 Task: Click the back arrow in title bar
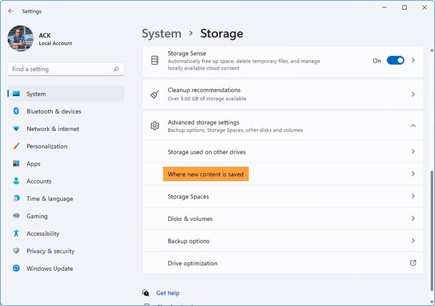(x=11, y=11)
